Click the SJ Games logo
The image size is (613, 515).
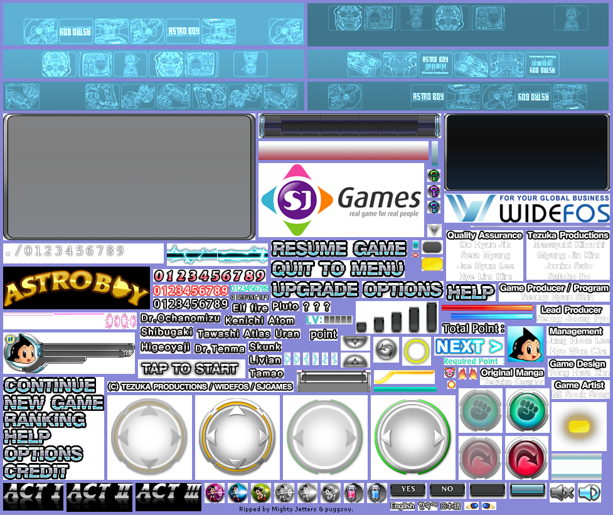(x=341, y=199)
